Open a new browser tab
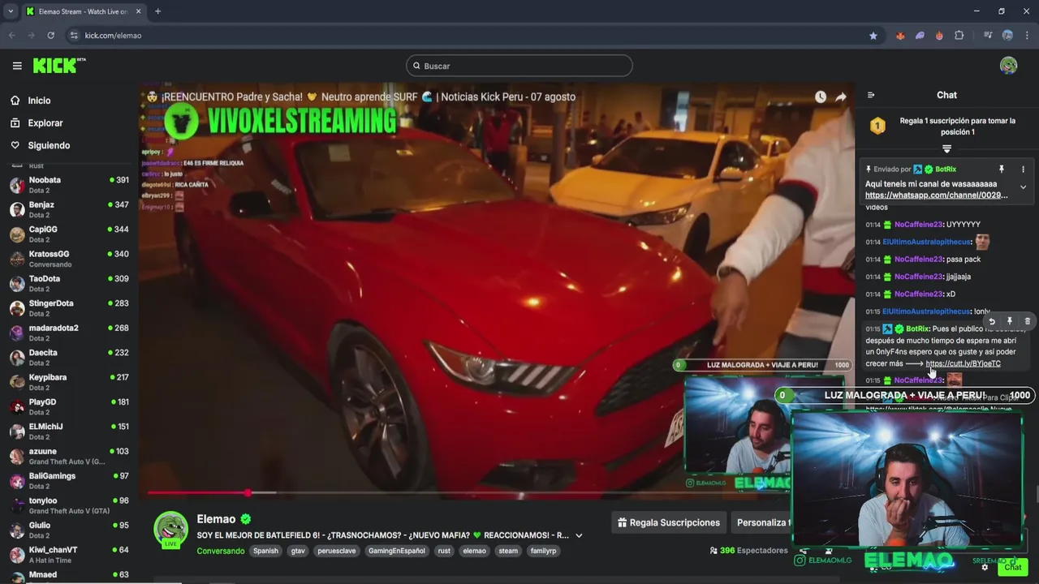Screen dimensions: 1039x584 (157, 11)
